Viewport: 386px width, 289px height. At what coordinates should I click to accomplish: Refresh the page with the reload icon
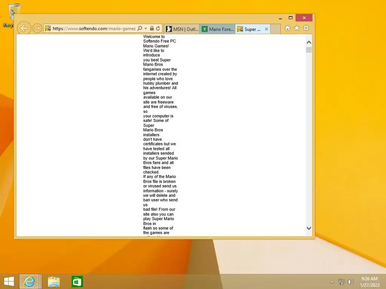pos(158,28)
